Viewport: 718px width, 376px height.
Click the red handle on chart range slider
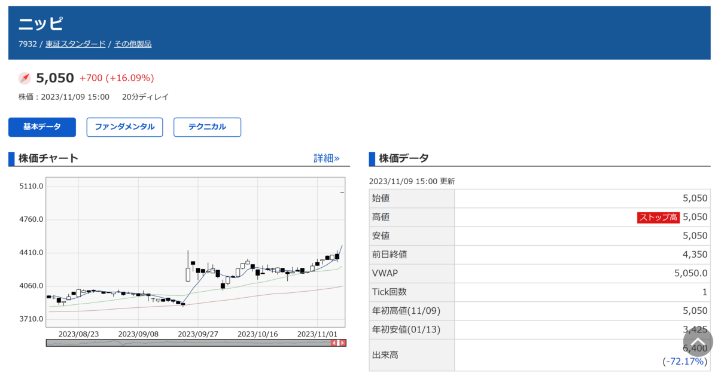[338, 343]
